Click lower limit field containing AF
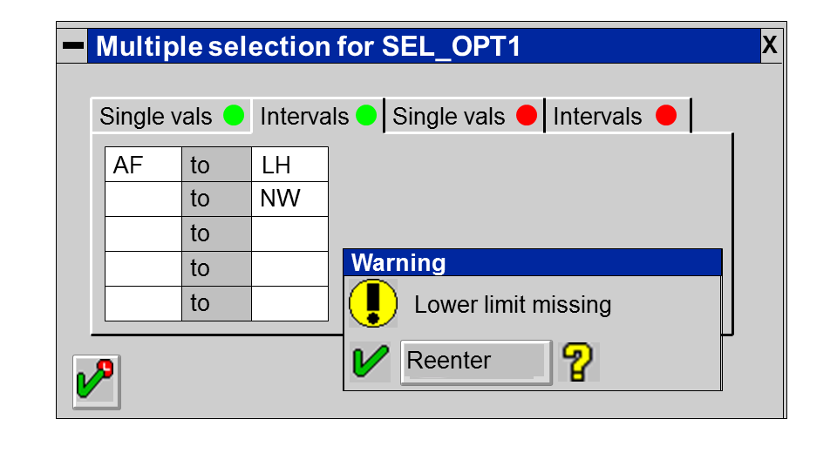837x460 pixels. click(143, 165)
